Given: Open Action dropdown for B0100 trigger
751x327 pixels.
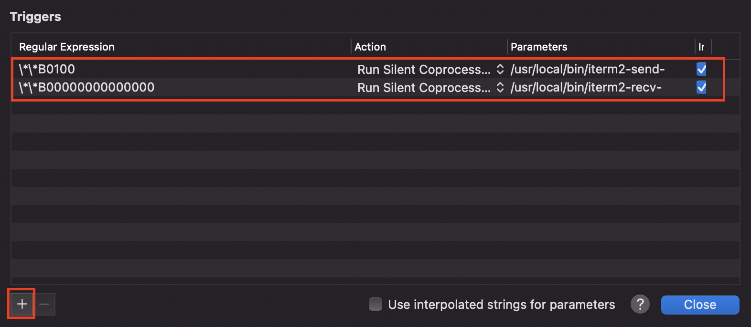Looking at the screenshot, I should tap(430, 70).
